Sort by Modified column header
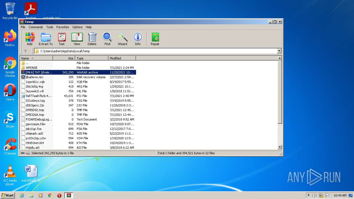 tap(122, 58)
